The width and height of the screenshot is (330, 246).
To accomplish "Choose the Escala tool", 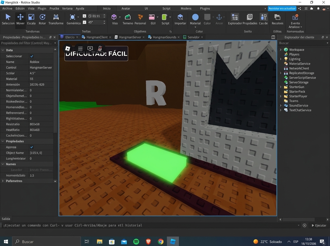I will pos(31,19).
